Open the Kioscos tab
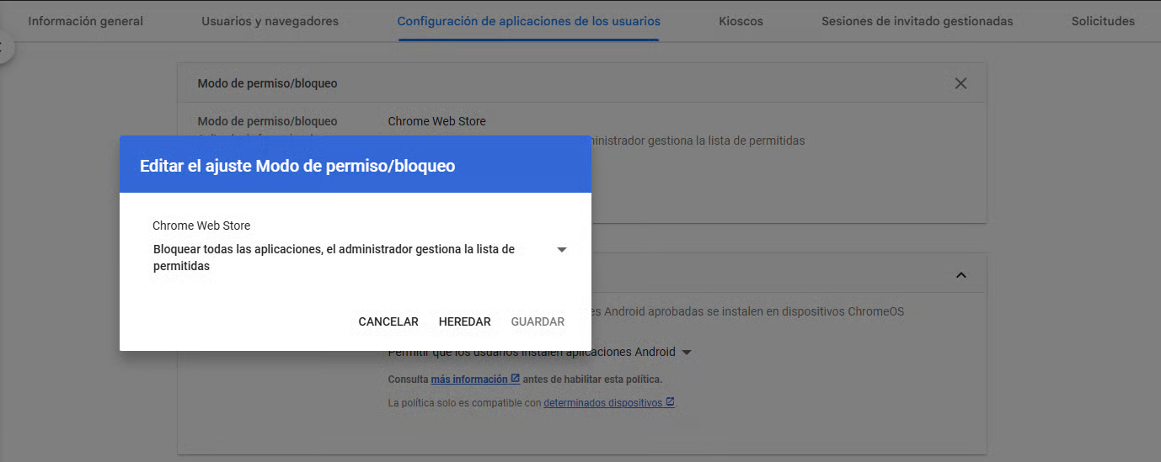Viewport: 1161px width, 462px height. click(741, 21)
